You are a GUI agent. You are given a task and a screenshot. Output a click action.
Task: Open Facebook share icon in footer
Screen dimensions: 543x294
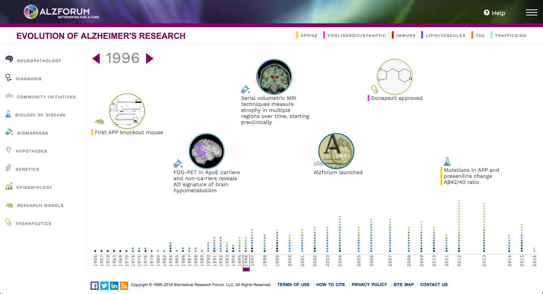pyautogui.click(x=95, y=285)
